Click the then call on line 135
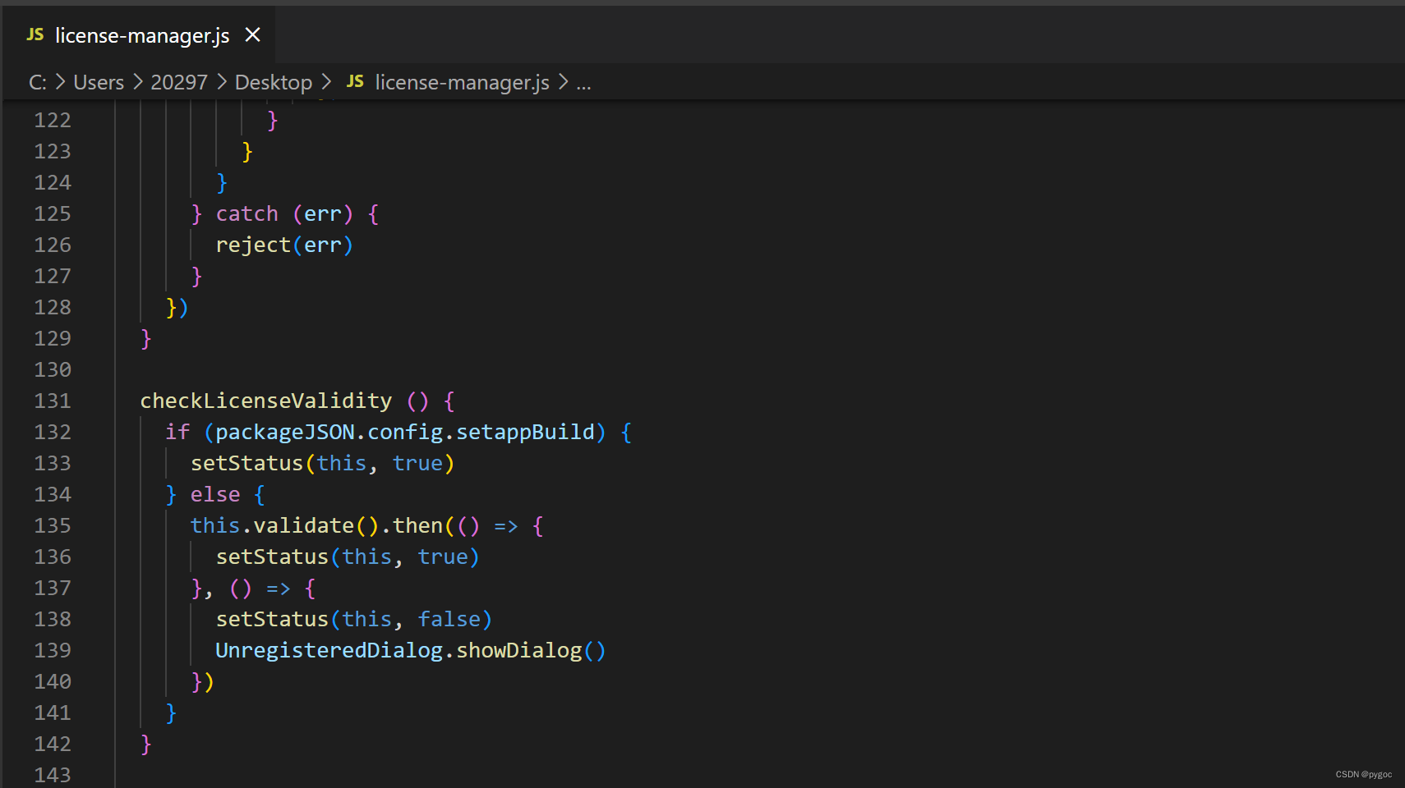 click(x=417, y=525)
